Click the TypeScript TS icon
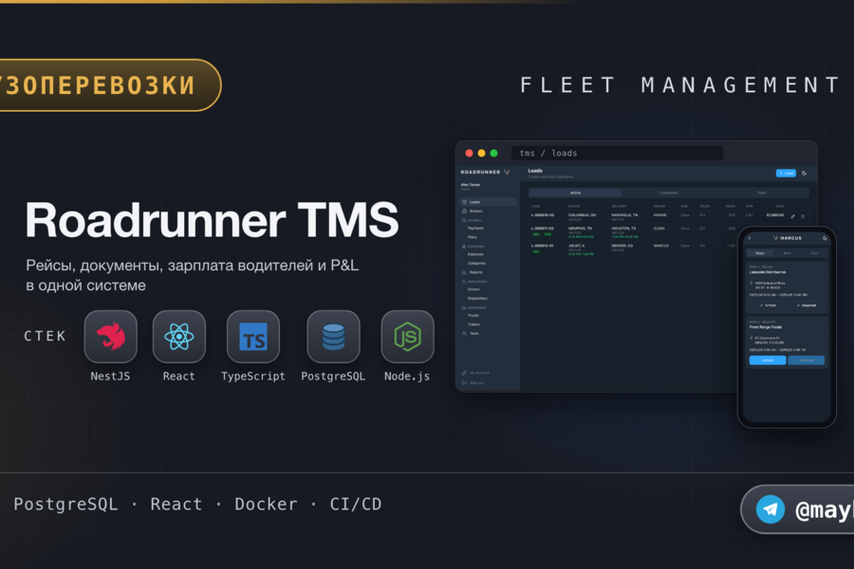 tap(253, 337)
